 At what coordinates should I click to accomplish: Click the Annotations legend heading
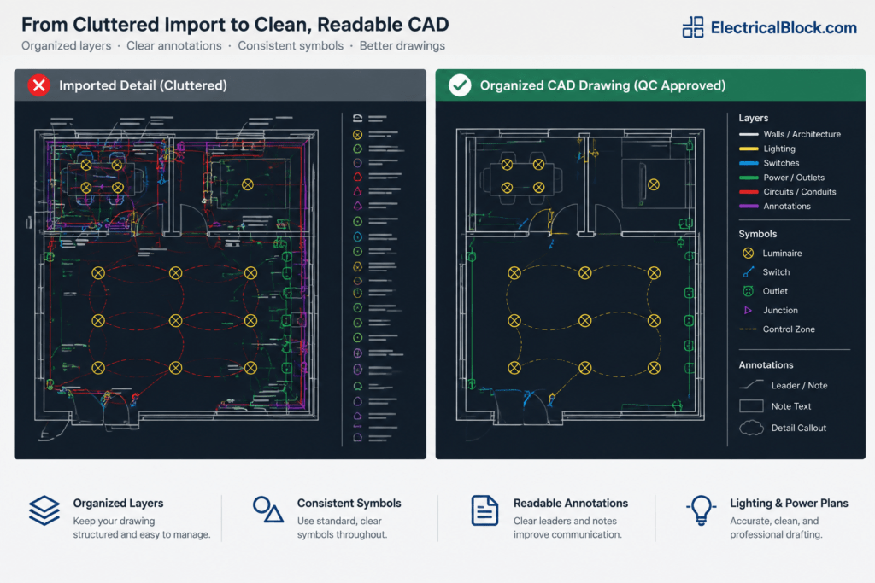pos(766,365)
